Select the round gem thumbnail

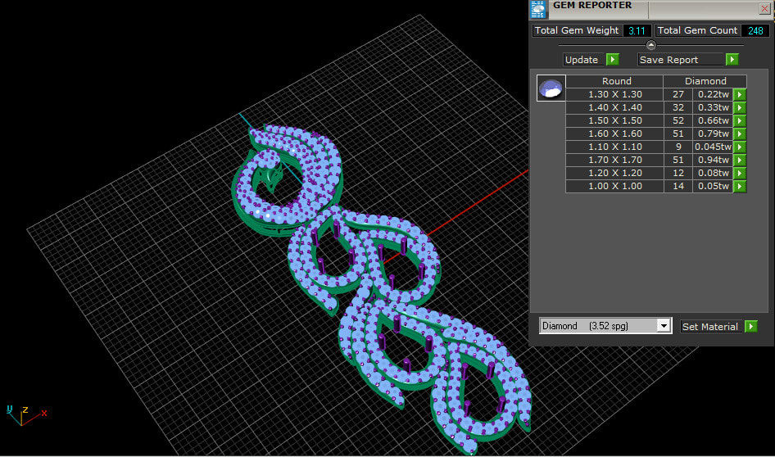tap(551, 88)
